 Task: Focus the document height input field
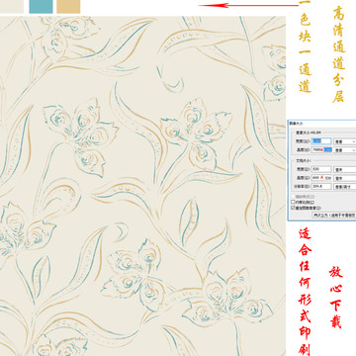321,178
